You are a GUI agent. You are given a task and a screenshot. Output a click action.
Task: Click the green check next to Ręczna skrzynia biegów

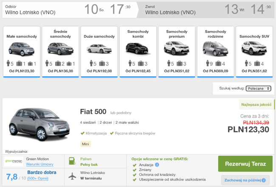click(x=112, y=133)
